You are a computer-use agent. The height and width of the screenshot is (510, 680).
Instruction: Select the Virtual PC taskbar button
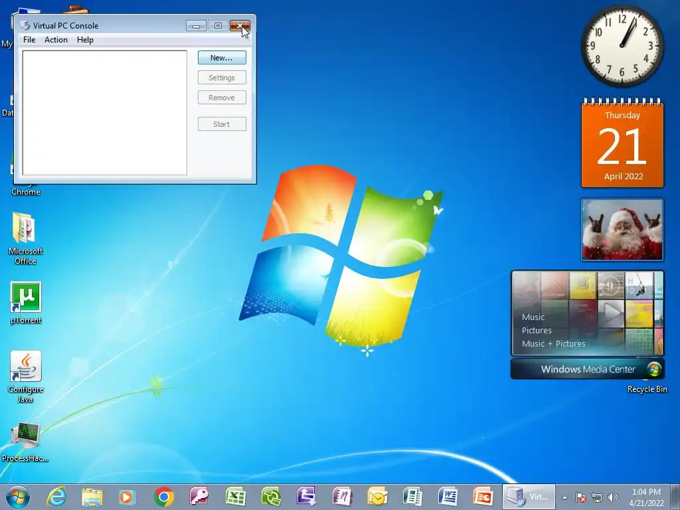click(529, 497)
